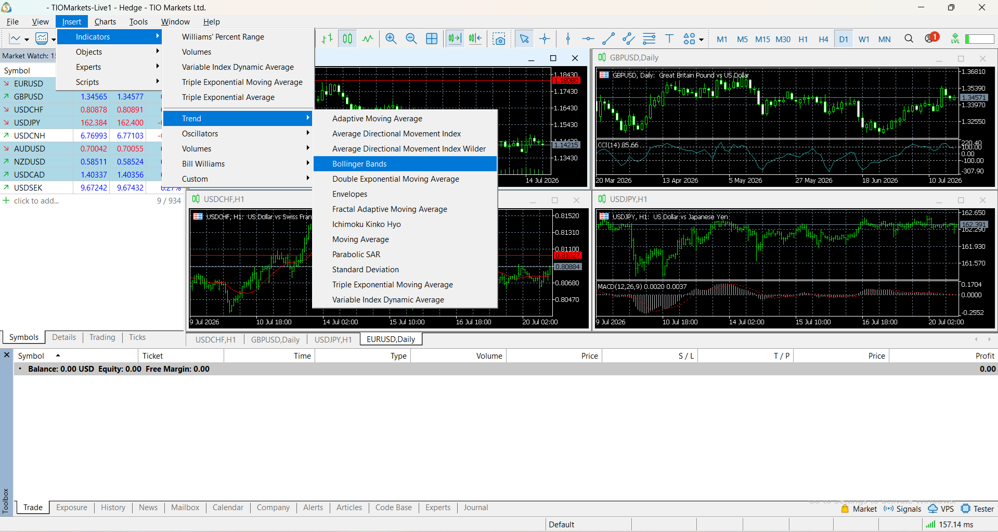This screenshot has height=532, width=998.
Task: Draw a horizontal line on chart
Action: point(588,39)
